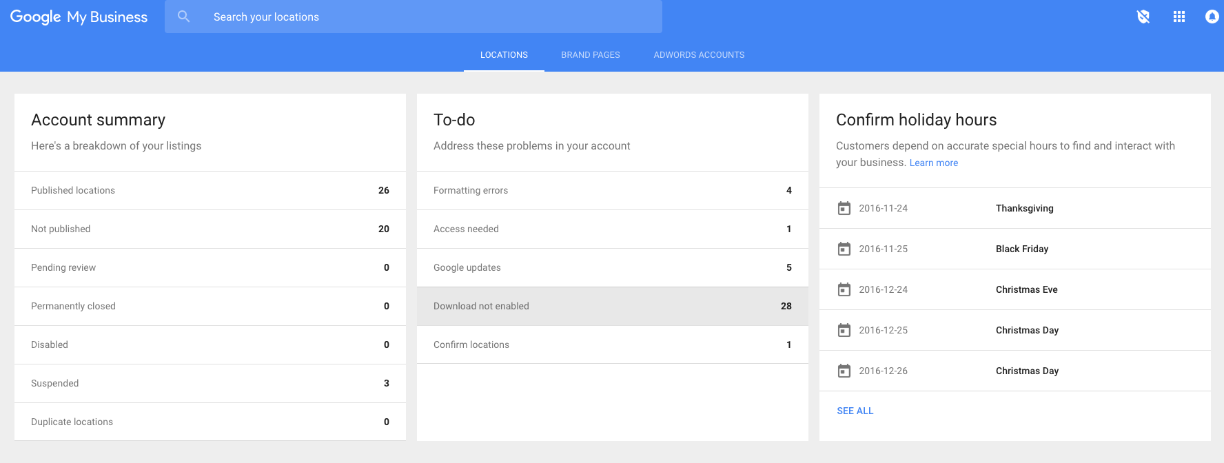Open the Formatting errors to-do item
1224x463 pixels.
[612, 190]
